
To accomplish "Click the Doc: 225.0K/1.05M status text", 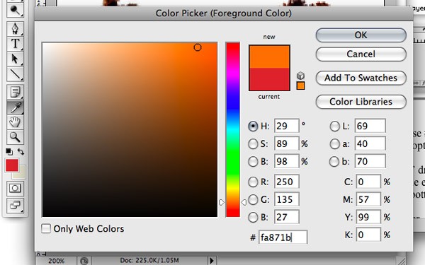I will pyautogui.click(x=149, y=260).
